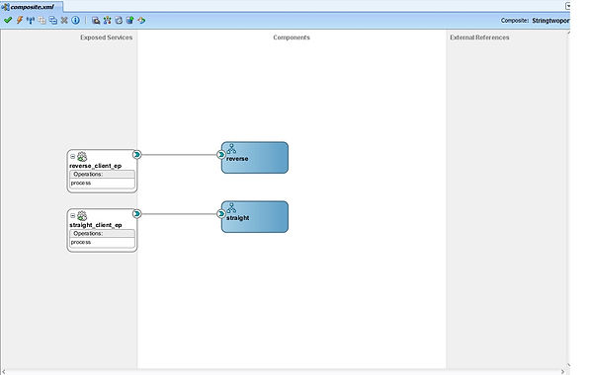
Task: Click the wire connecting reverse_client_ep to reverse
Action: pyautogui.click(x=179, y=155)
